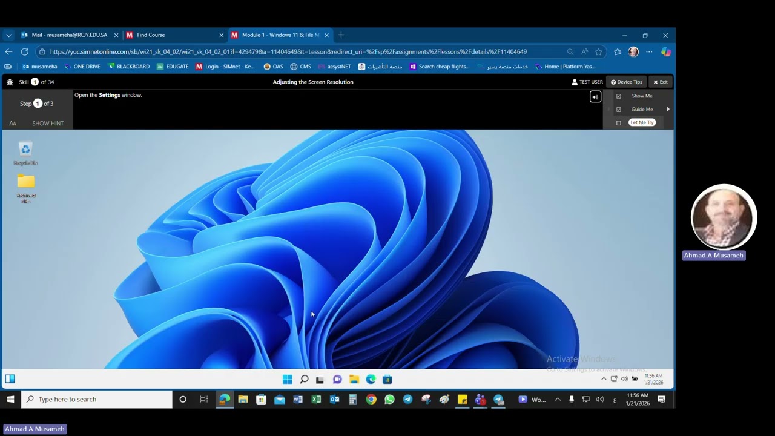Viewport: 775px width, 436px height.
Task: Switch to the Find Course tab
Action: [x=174, y=35]
